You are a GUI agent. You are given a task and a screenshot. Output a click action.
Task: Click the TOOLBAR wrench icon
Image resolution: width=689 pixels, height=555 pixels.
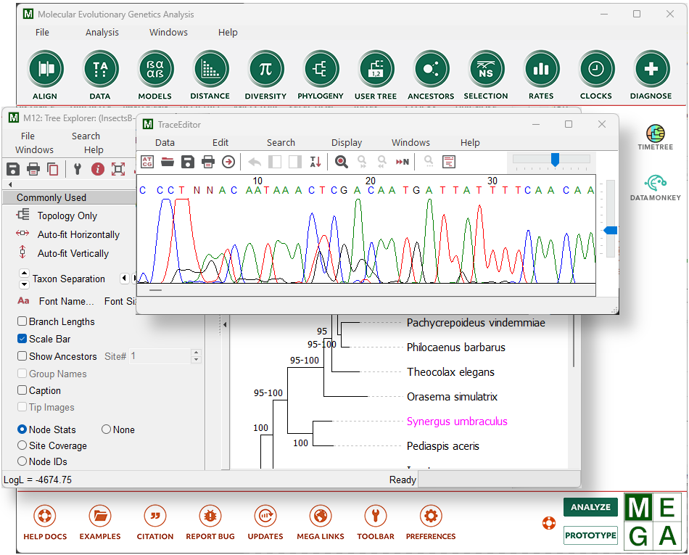pos(376,517)
